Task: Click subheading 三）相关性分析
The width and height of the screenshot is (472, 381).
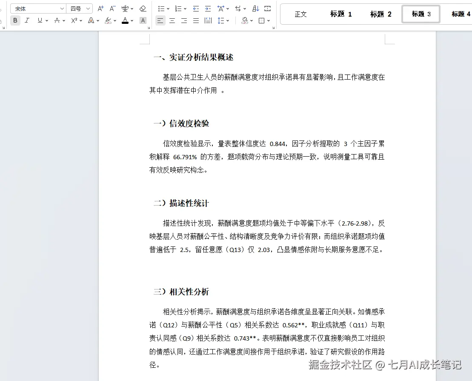Action: [x=181, y=292]
